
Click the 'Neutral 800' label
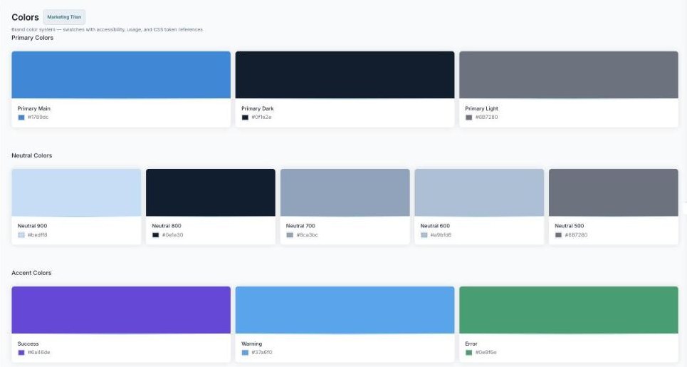point(167,226)
